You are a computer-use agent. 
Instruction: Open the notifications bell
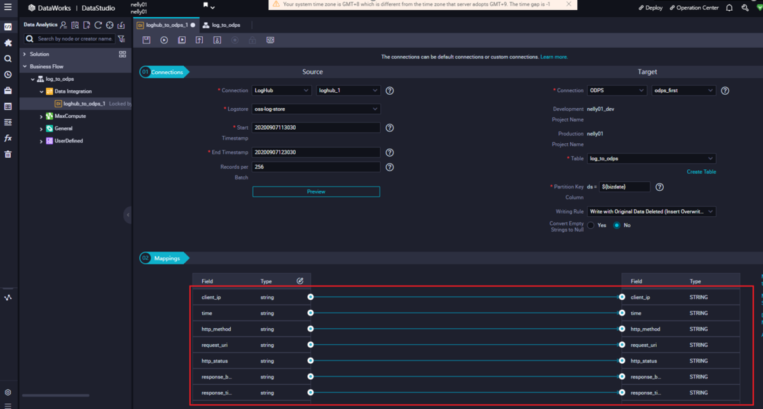[729, 8]
